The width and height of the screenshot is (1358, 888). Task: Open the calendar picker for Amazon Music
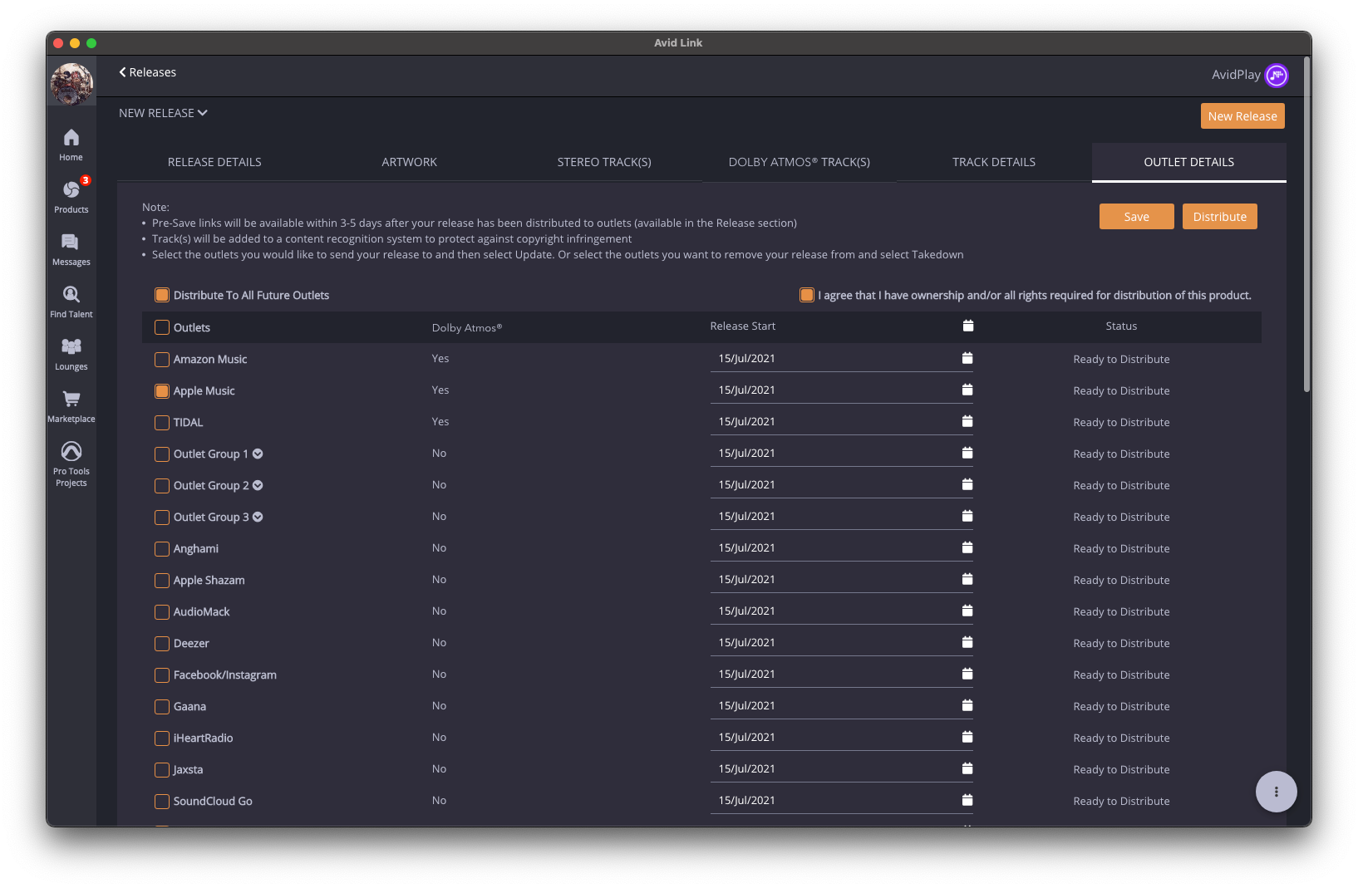pos(967,358)
